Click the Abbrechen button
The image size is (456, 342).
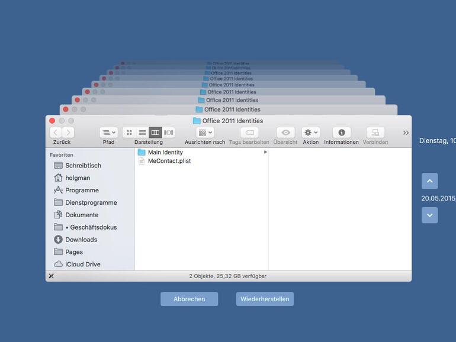190,299
